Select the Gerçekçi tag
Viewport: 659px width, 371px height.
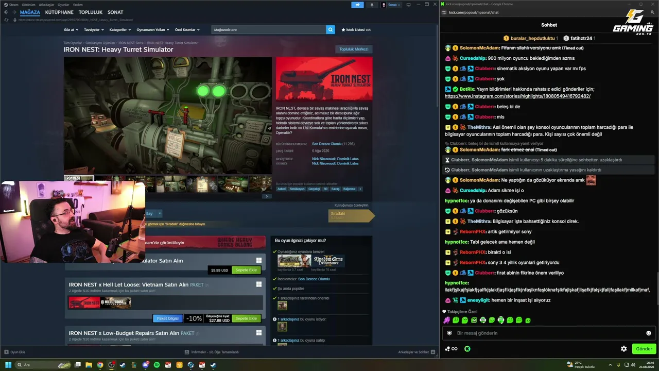tap(314, 189)
